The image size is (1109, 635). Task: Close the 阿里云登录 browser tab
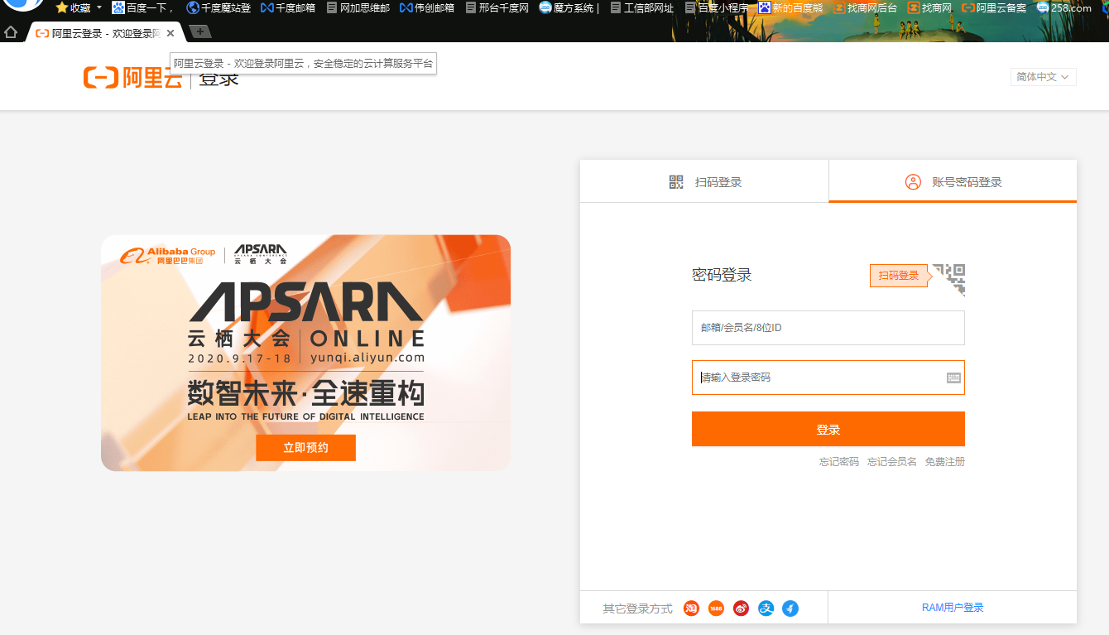click(x=170, y=33)
